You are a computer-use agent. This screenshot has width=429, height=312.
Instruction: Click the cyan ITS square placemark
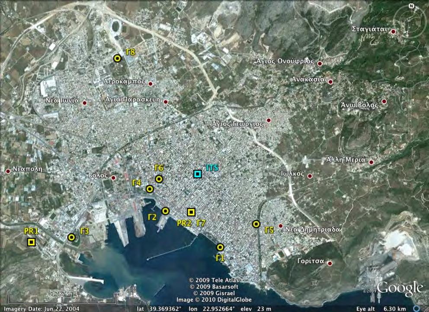click(x=198, y=174)
